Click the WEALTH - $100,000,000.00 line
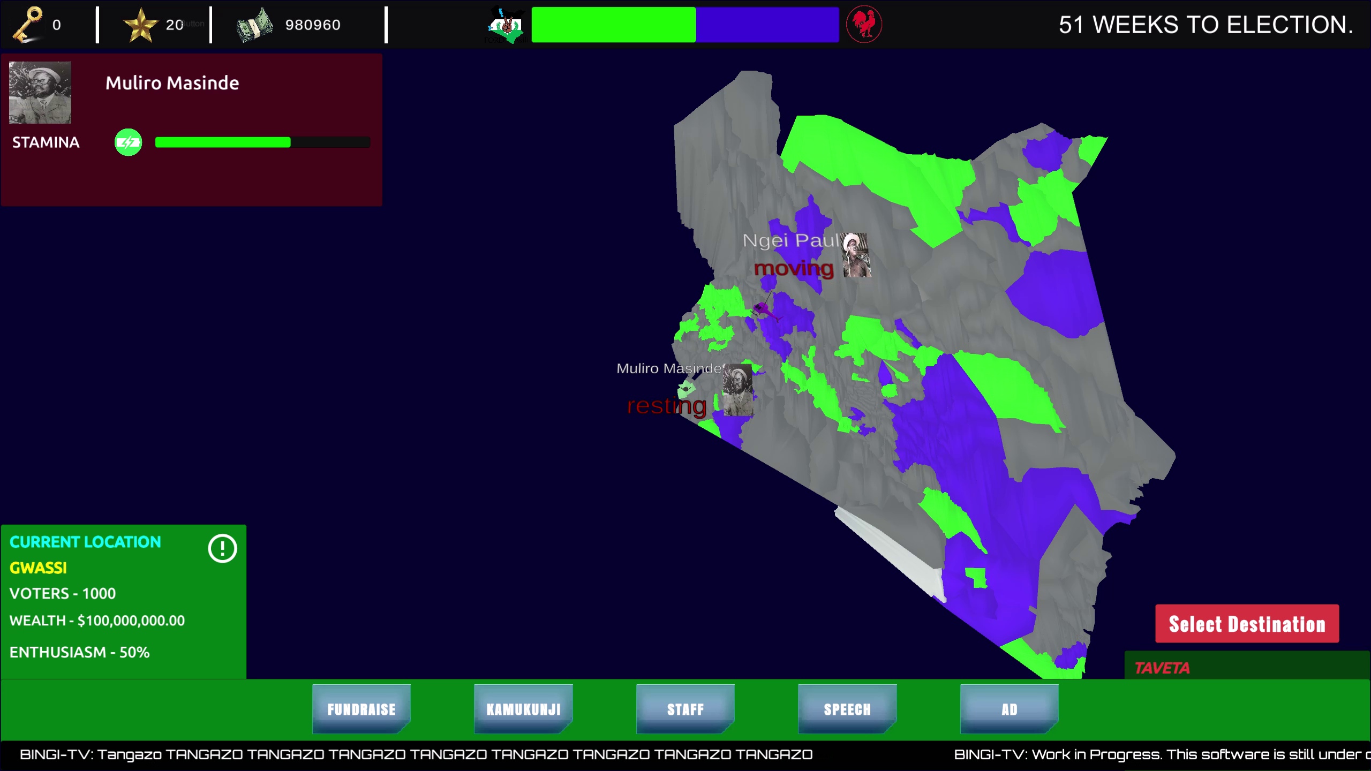The height and width of the screenshot is (771, 1371). point(97,621)
